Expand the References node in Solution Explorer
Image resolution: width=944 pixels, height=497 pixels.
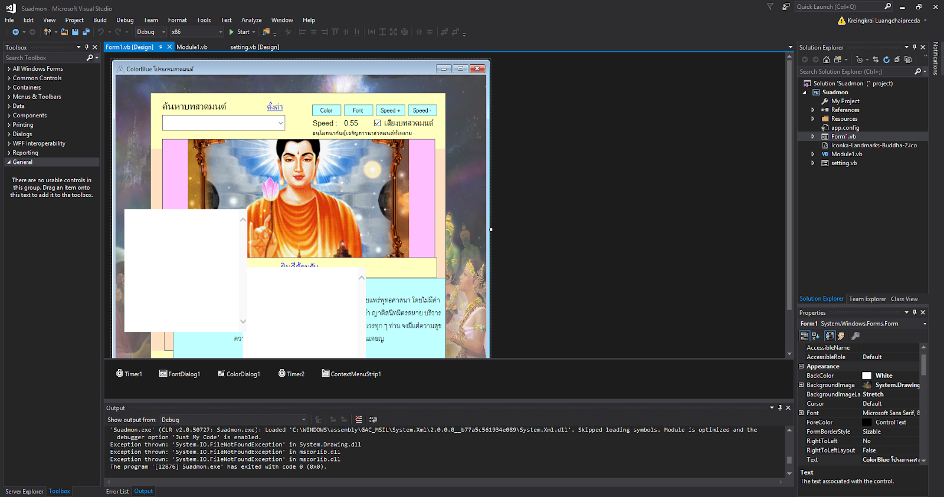[813, 110]
